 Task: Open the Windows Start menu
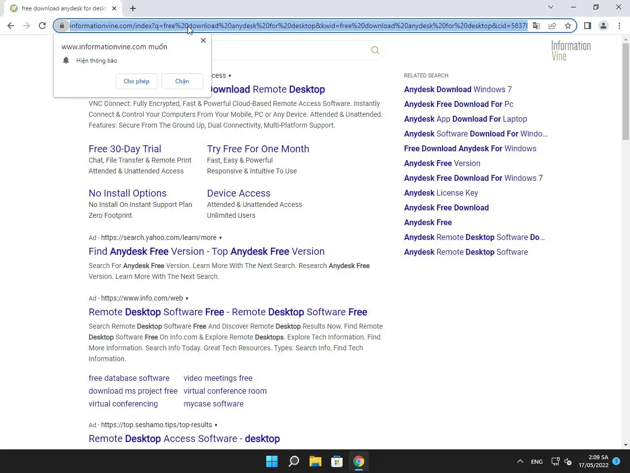(x=272, y=461)
